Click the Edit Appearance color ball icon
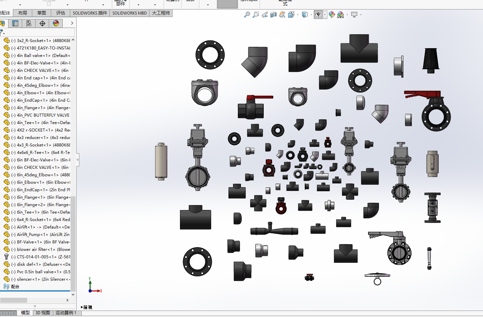Screen dimensions: 483x317 pyautogui.click(x=332, y=15)
